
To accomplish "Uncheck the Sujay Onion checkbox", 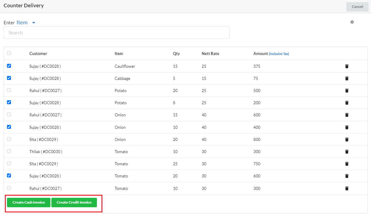I will [9, 127].
